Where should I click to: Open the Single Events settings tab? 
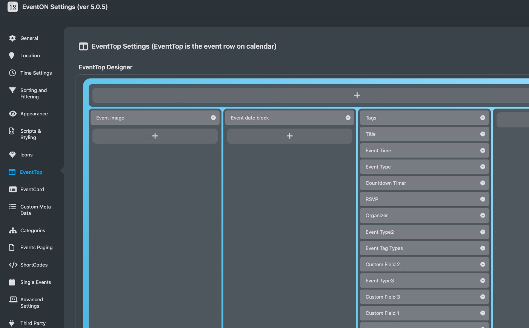pos(35,282)
